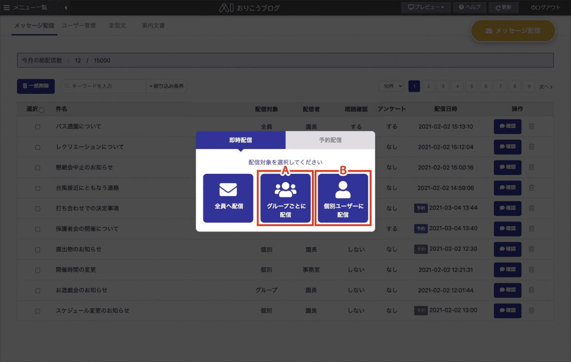Screen dimensions: 571x362
Task: Click the 更新 refresh button
Action: [x=504, y=7]
